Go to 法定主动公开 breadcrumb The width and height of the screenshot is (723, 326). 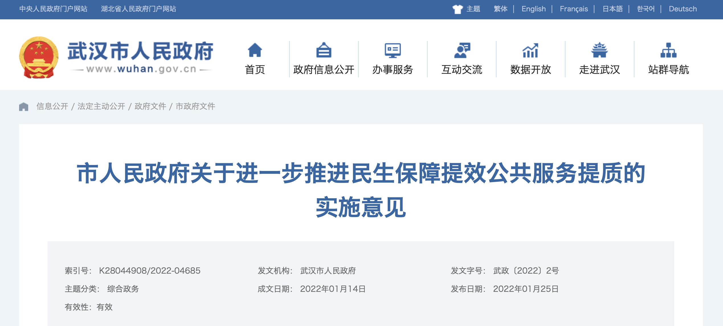pos(101,106)
